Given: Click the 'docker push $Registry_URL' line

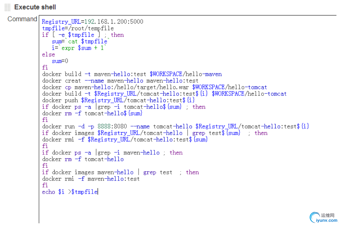Looking at the screenshot, I should point(118,100).
